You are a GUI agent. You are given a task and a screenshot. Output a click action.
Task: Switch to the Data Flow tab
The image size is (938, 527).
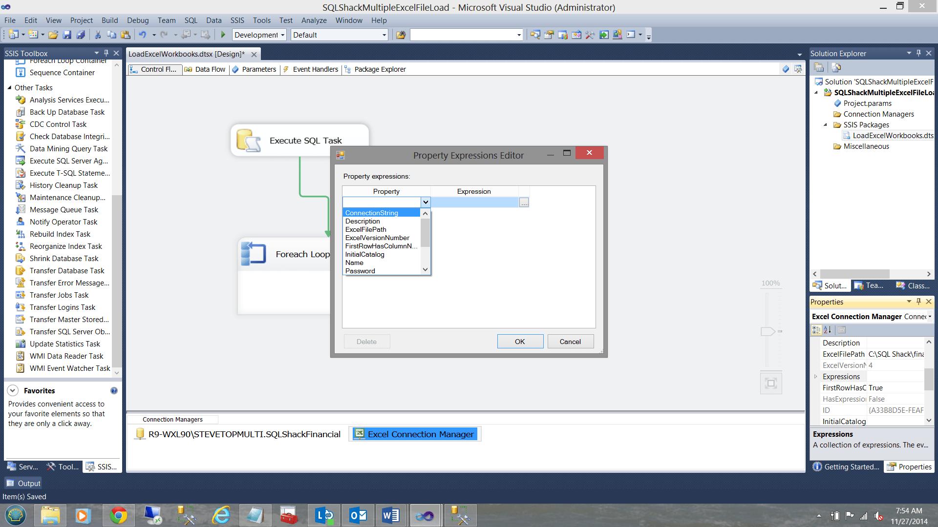pos(210,69)
